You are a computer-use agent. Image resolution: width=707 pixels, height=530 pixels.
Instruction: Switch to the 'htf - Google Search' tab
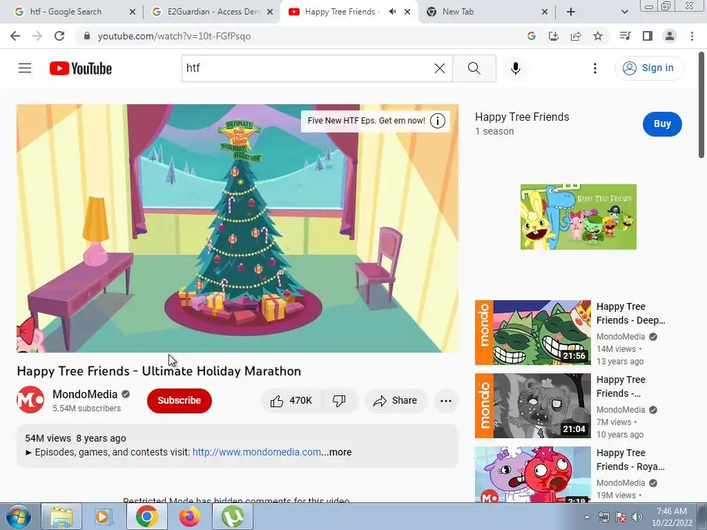(66, 12)
